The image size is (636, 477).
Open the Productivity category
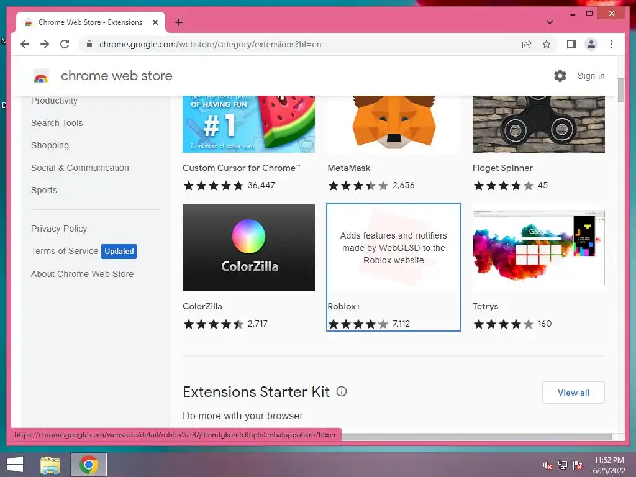(x=55, y=101)
